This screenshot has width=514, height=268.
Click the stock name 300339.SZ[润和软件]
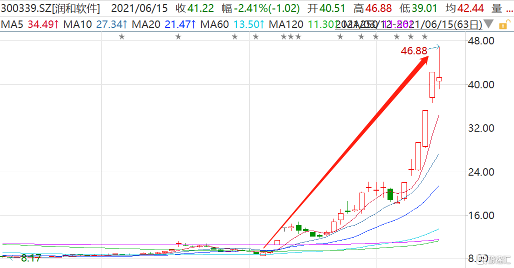click(x=50, y=8)
